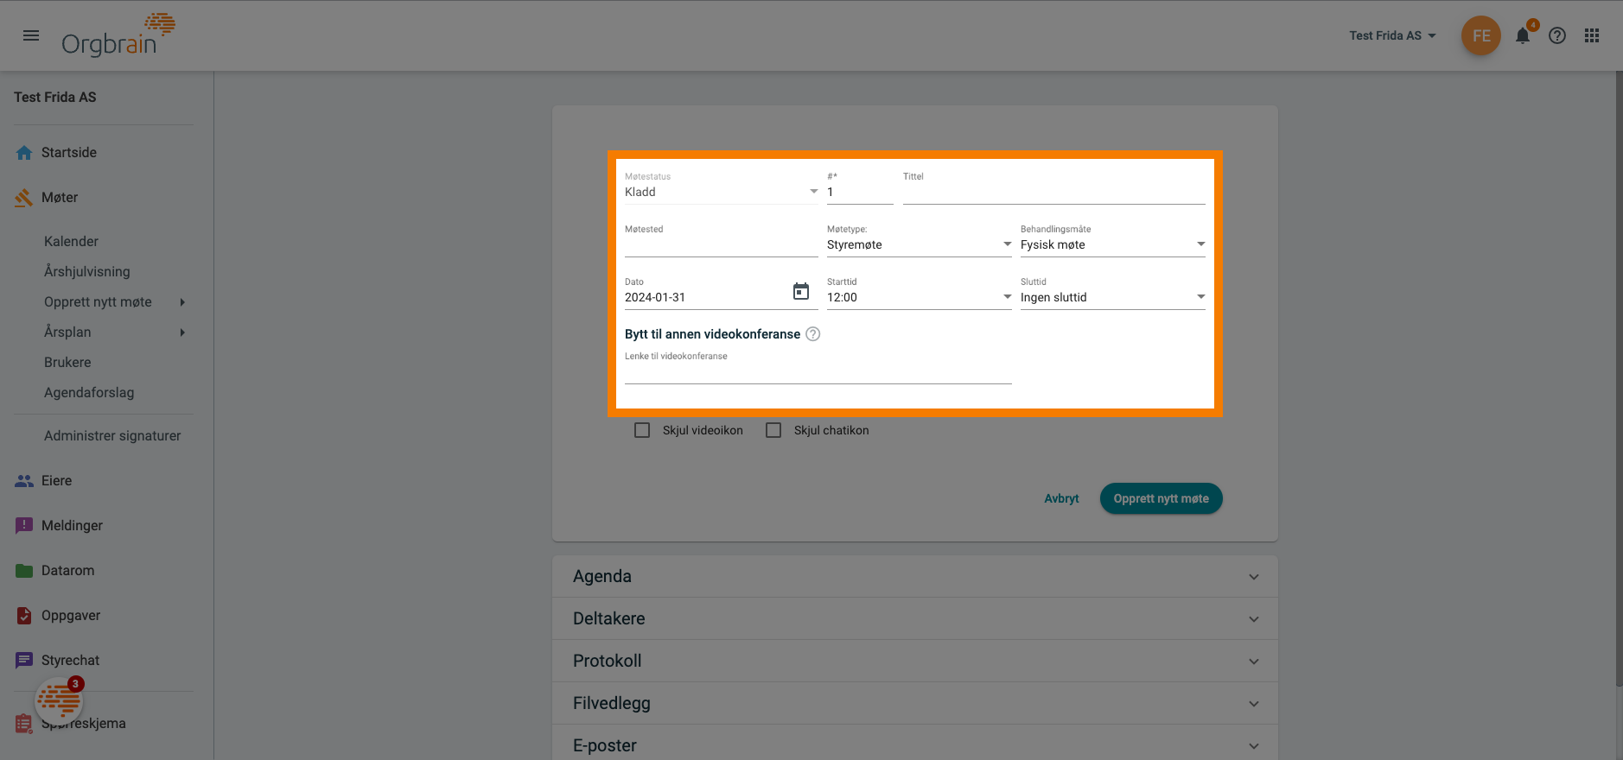
Task: Open Styrechat in the sidebar
Action: click(70, 661)
